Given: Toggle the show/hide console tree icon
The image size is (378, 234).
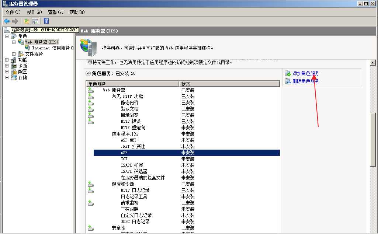Looking at the screenshot, I should tap(35, 21).
